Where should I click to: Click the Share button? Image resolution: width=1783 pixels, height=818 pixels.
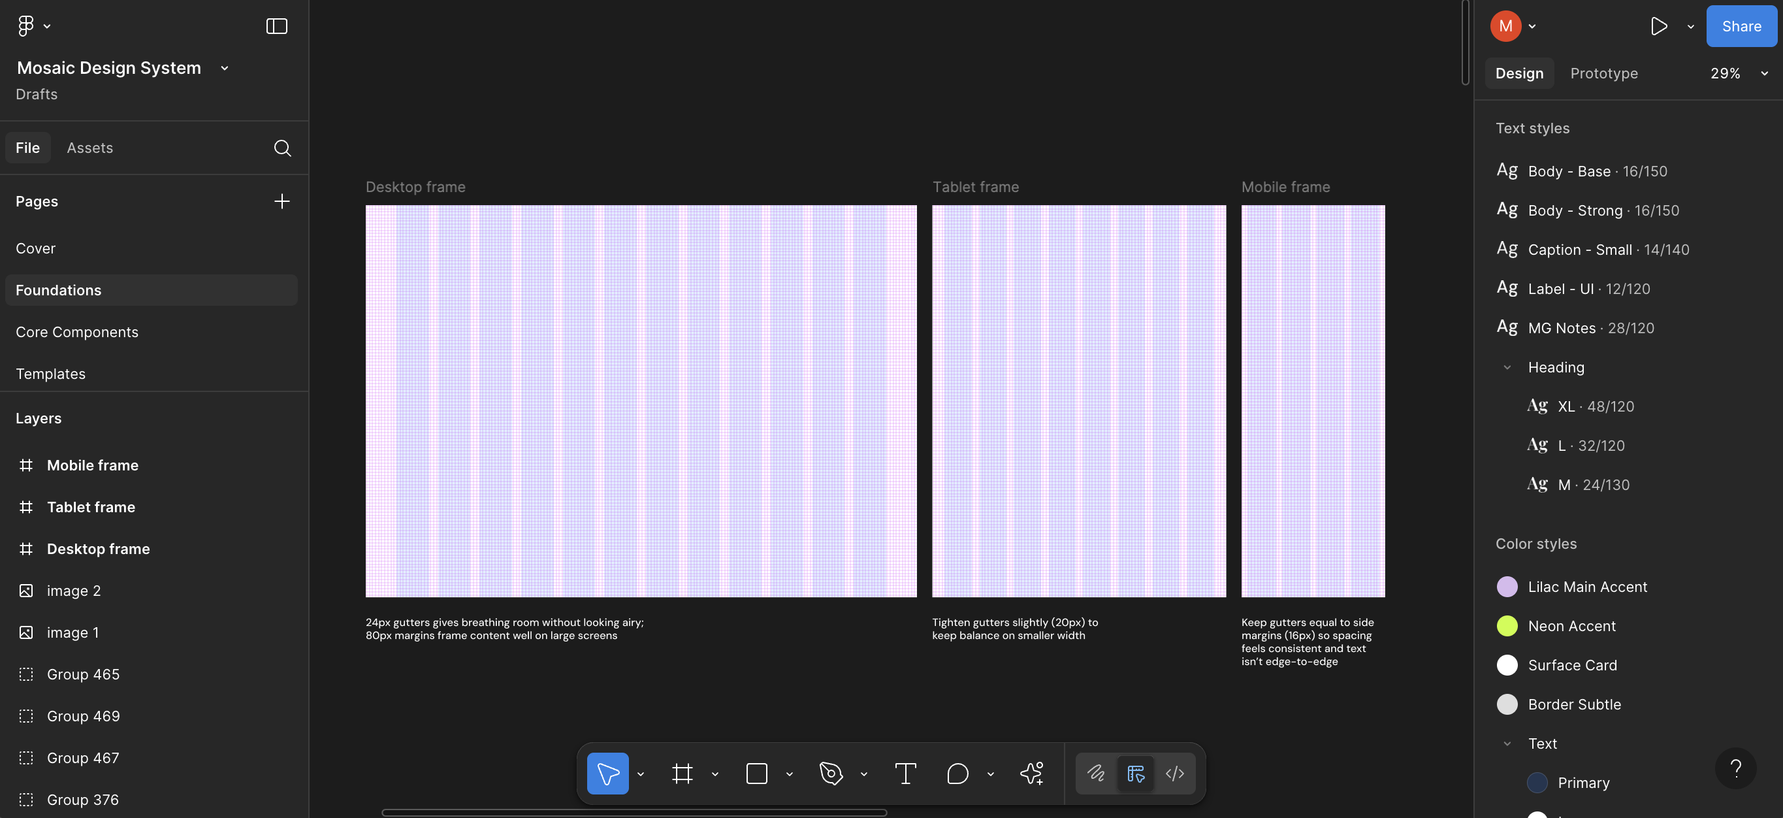tap(1741, 25)
